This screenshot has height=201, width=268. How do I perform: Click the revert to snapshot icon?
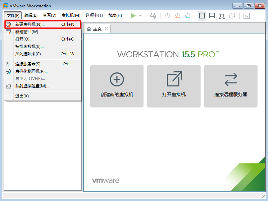point(177,16)
